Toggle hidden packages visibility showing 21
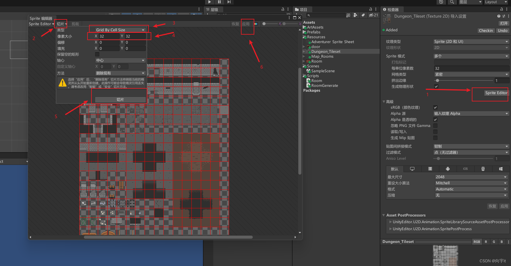The width and height of the screenshot is (511, 266). 373,15
